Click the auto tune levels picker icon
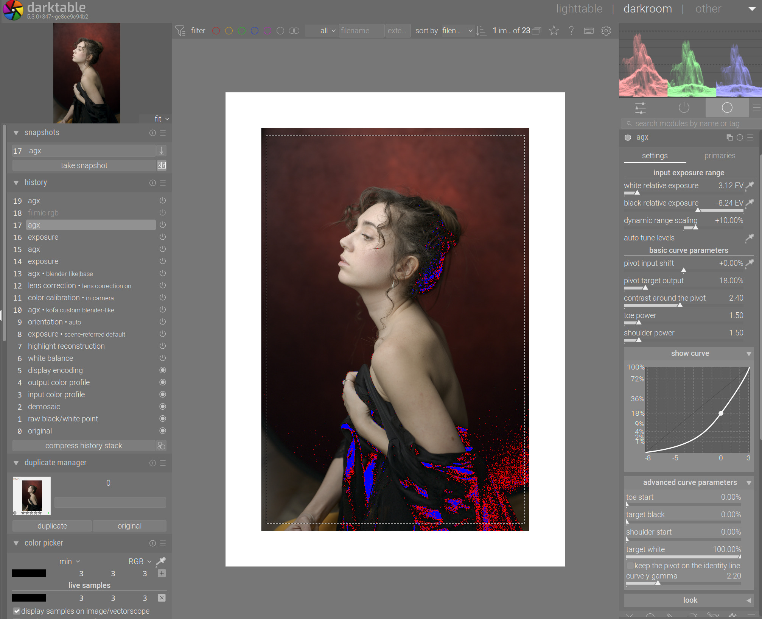Viewport: 762px width, 619px height. coord(749,238)
